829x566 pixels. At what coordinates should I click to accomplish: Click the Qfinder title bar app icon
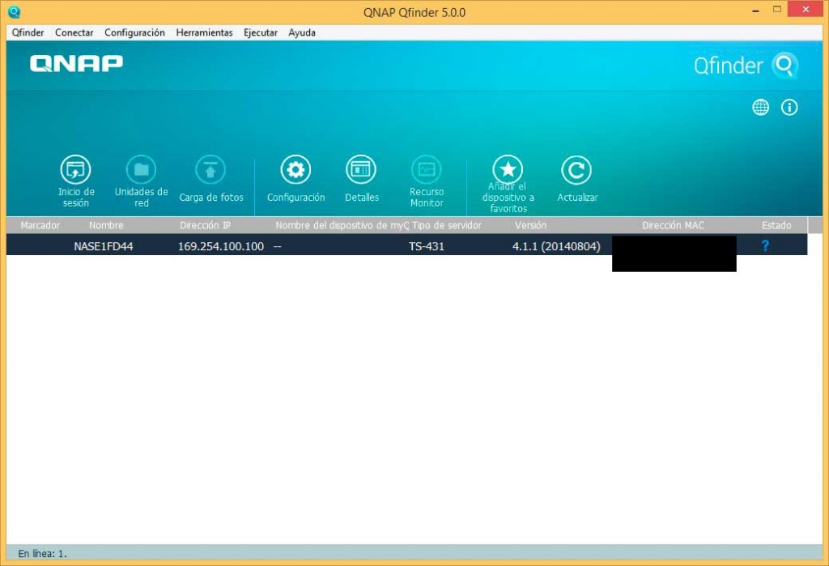[15, 11]
